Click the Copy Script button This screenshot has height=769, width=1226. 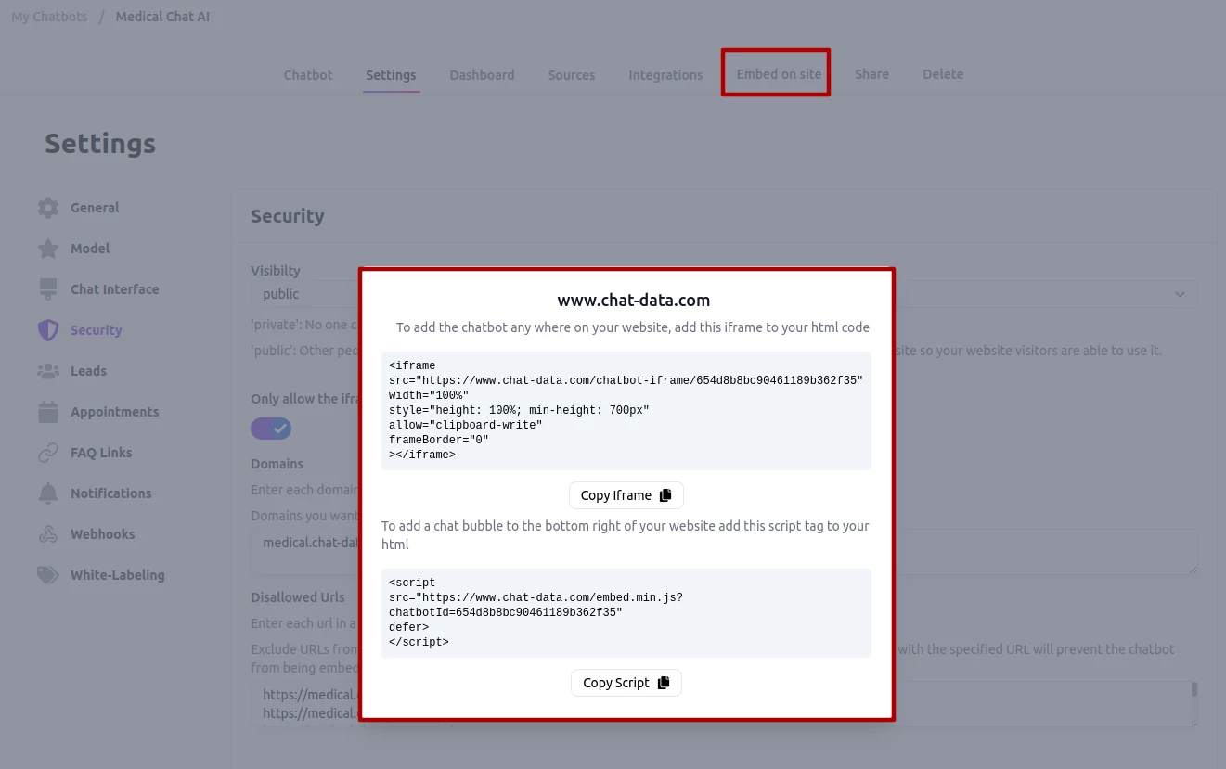point(626,683)
